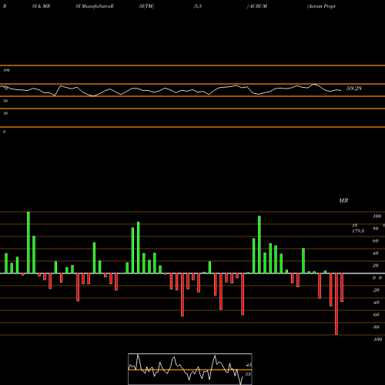Viewport: 385px width, 385px height.
Task: Click the -80 label on MR axis
Action: tap(376, 327)
